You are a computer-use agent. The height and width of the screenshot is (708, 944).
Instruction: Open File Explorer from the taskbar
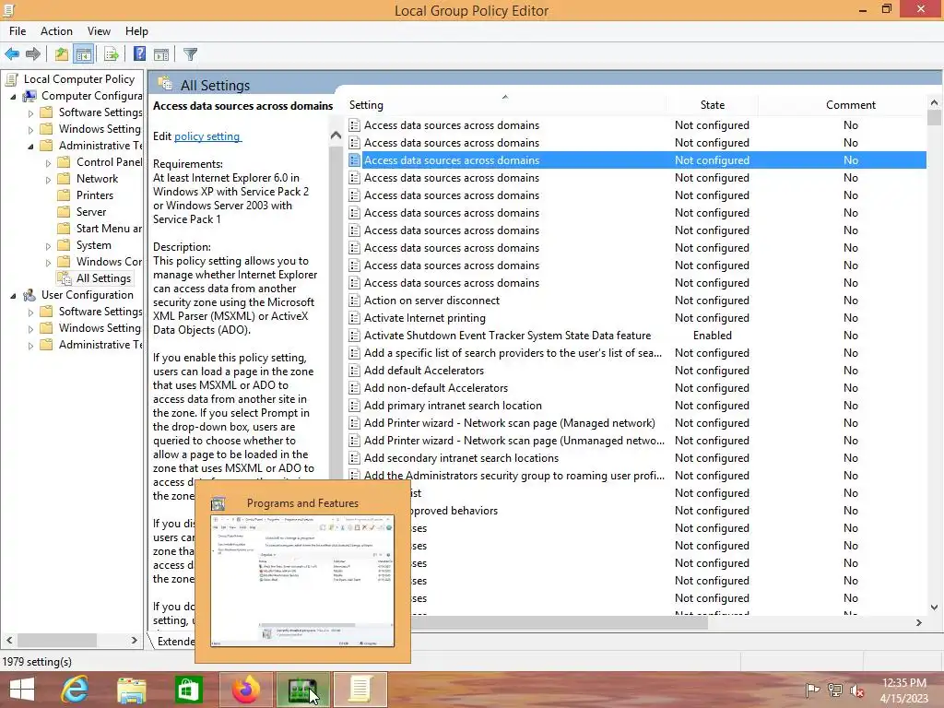coord(132,690)
